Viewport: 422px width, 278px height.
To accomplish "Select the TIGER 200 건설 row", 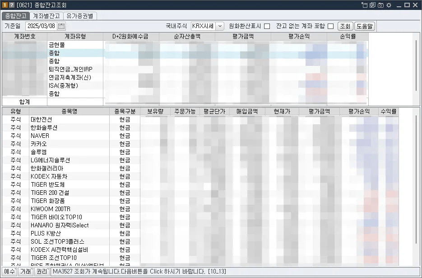I will (200, 193).
